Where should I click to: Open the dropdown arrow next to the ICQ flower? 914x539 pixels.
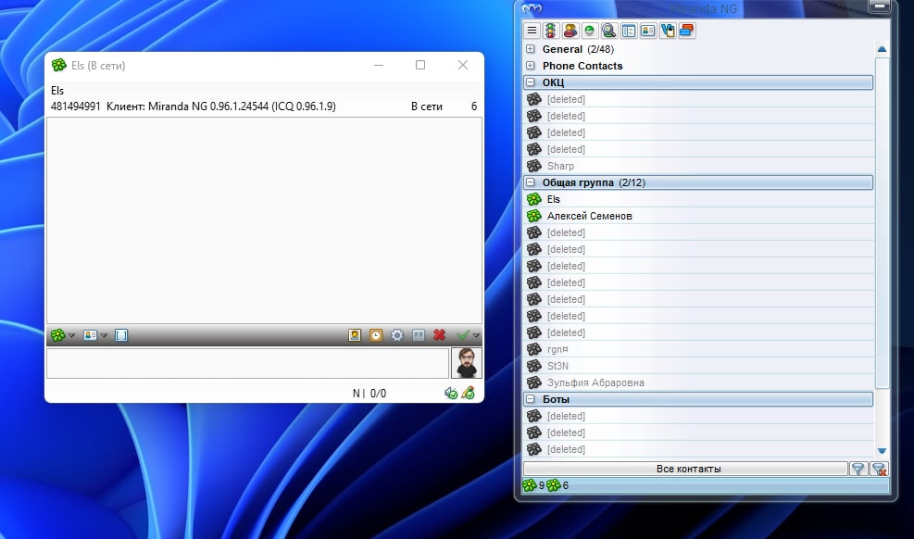point(71,335)
